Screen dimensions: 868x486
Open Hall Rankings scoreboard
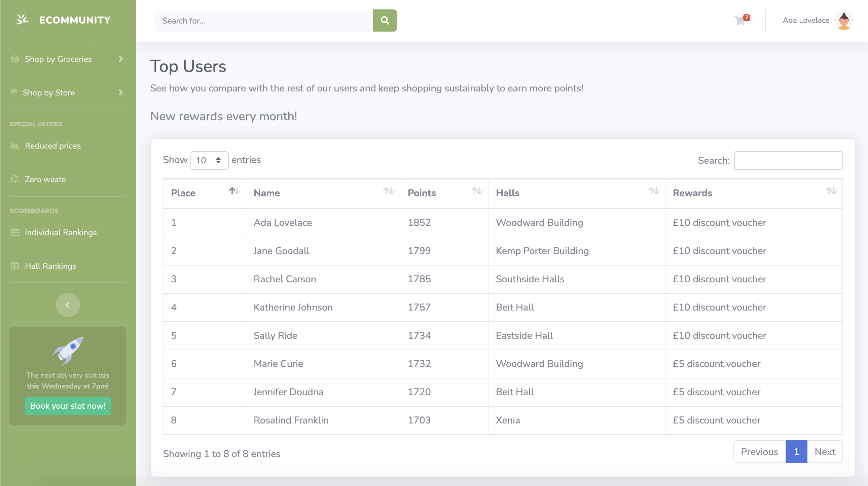pos(50,266)
